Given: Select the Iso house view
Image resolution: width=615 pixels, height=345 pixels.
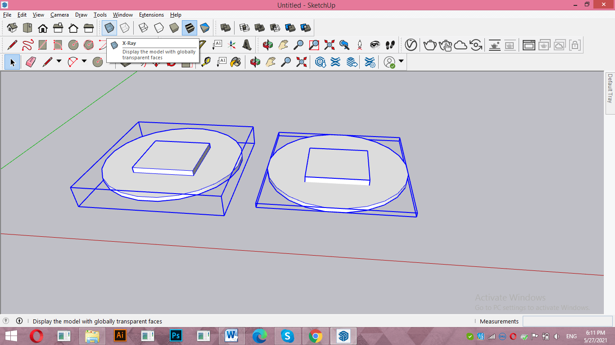Looking at the screenshot, I should pos(12,28).
